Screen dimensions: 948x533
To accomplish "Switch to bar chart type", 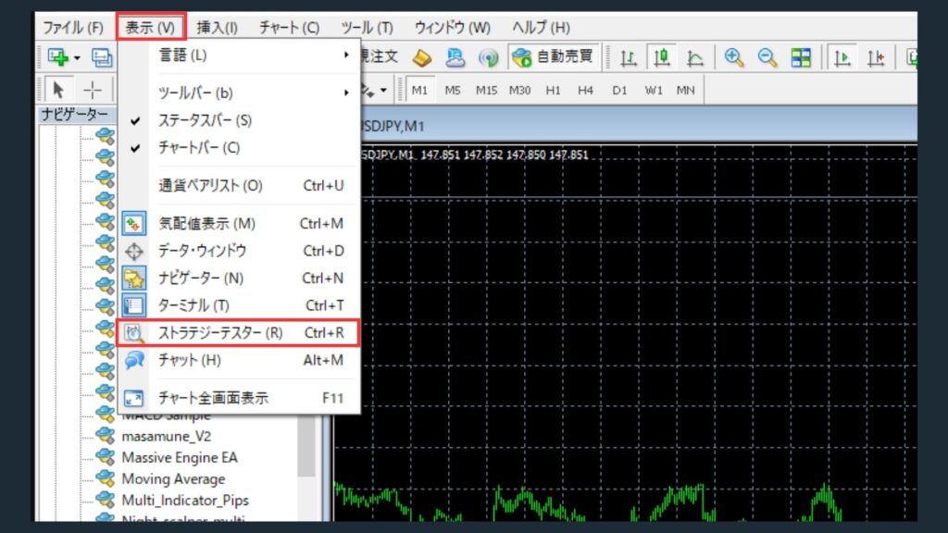I will coord(629,58).
